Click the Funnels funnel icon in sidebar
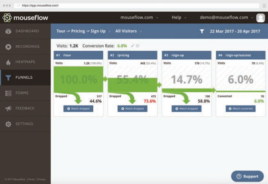Viewport: 268px width, 184px height. 8,78
